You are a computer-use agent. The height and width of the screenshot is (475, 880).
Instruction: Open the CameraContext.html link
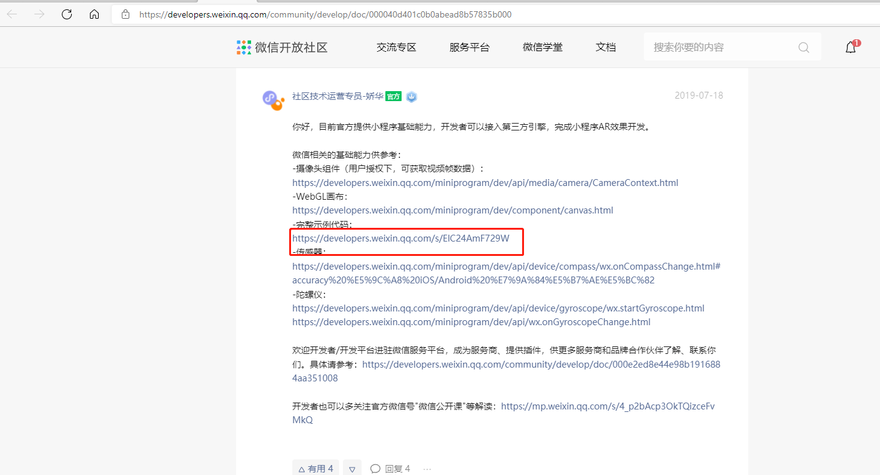click(485, 183)
